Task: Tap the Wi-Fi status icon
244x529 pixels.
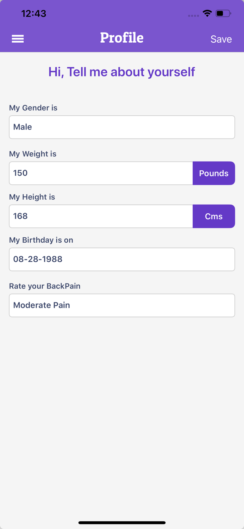Action: pos(207,13)
